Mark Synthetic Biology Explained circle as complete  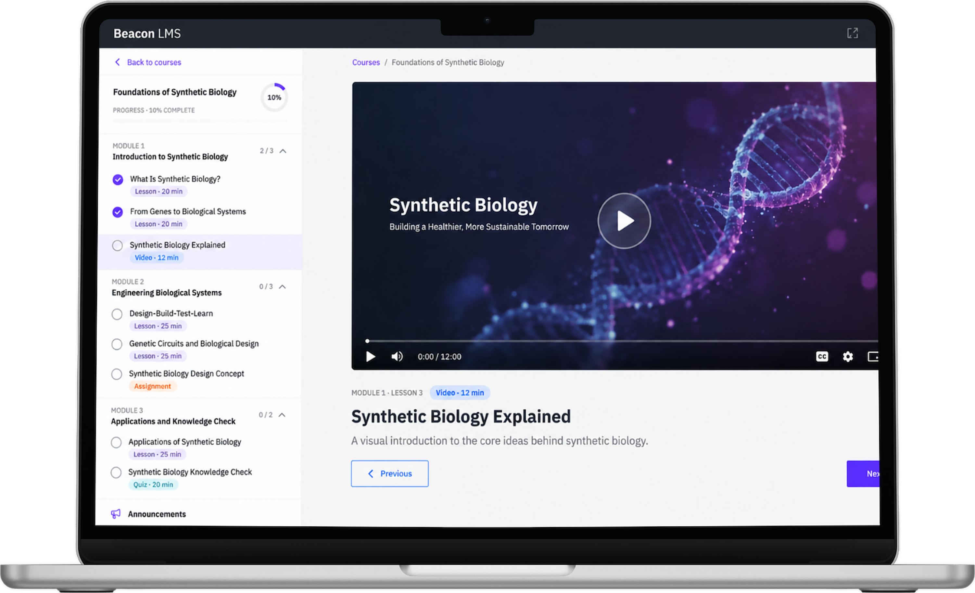pos(117,246)
